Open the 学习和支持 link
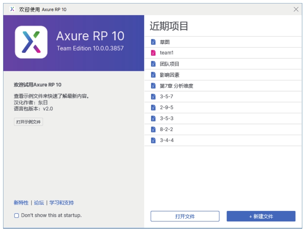 61,203
